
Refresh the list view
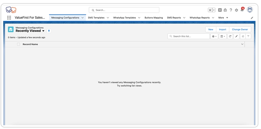click(x=230, y=36)
